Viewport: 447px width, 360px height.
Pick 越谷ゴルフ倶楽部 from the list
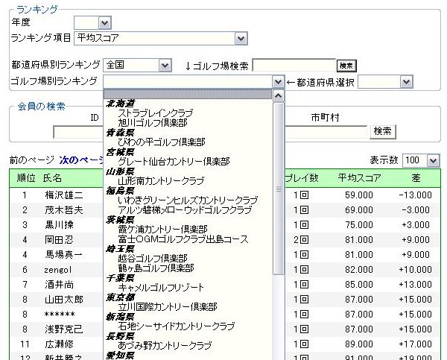coord(153,259)
